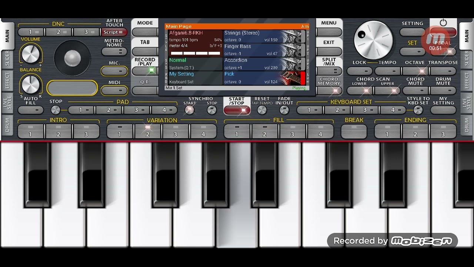This screenshot has height=267, width=474.
Task: Toggle CHORD SCAN UPPER
Action: [387, 90]
